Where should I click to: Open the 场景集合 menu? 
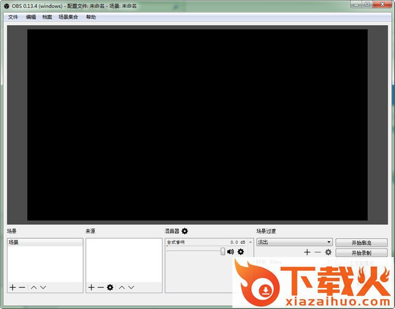pyautogui.click(x=68, y=17)
